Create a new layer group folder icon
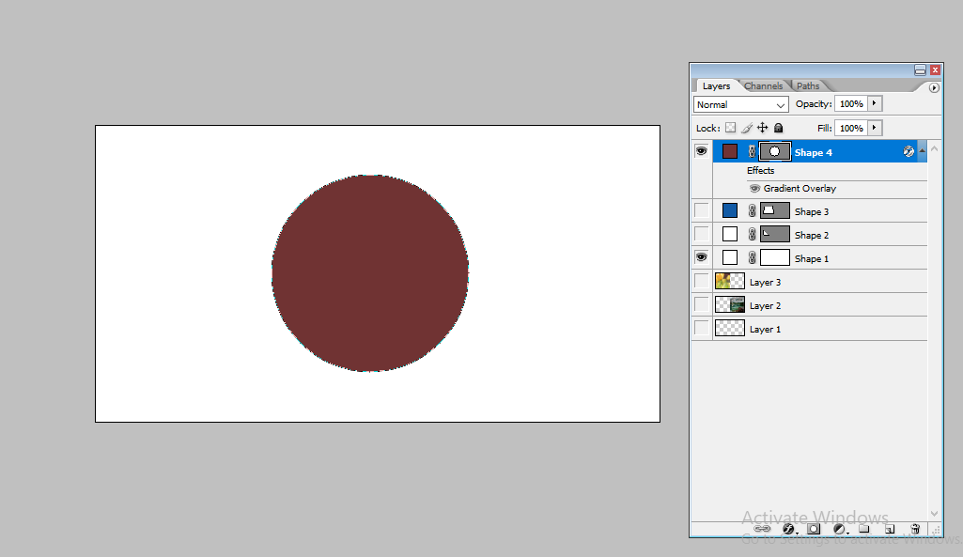The width and height of the screenshot is (963, 557). pos(864,529)
